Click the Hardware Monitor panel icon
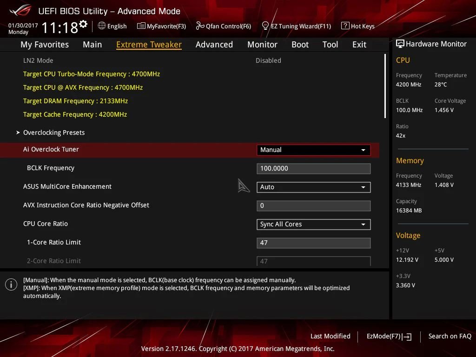Image resolution: width=476 pixels, height=357 pixels. pyautogui.click(x=400, y=44)
